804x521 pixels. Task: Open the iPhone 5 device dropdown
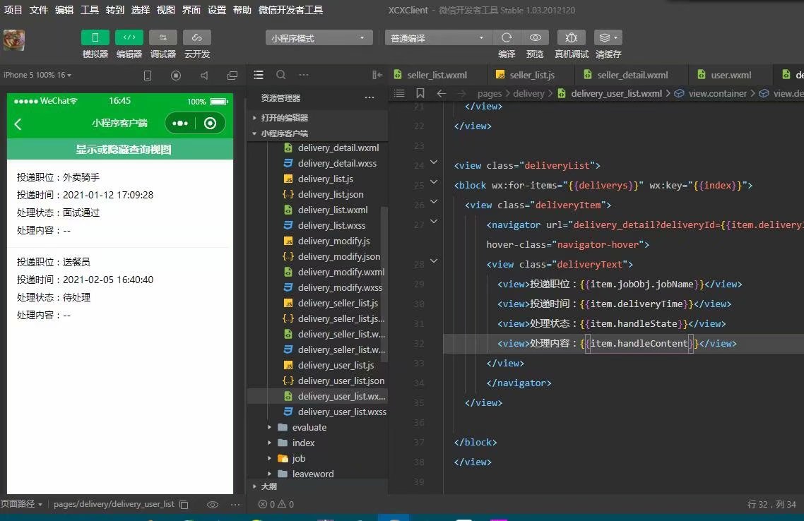37,75
